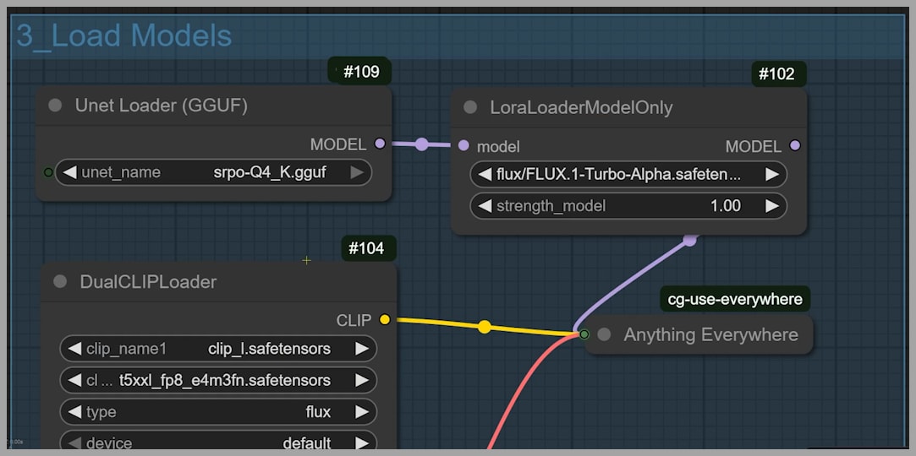Click the #109 node ID badge
The height and width of the screenshot is (456, 916).
tap(361, 72)
